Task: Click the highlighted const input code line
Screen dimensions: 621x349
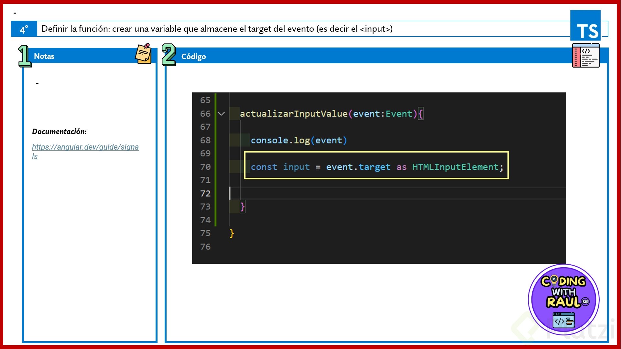Action: [376, 167]
